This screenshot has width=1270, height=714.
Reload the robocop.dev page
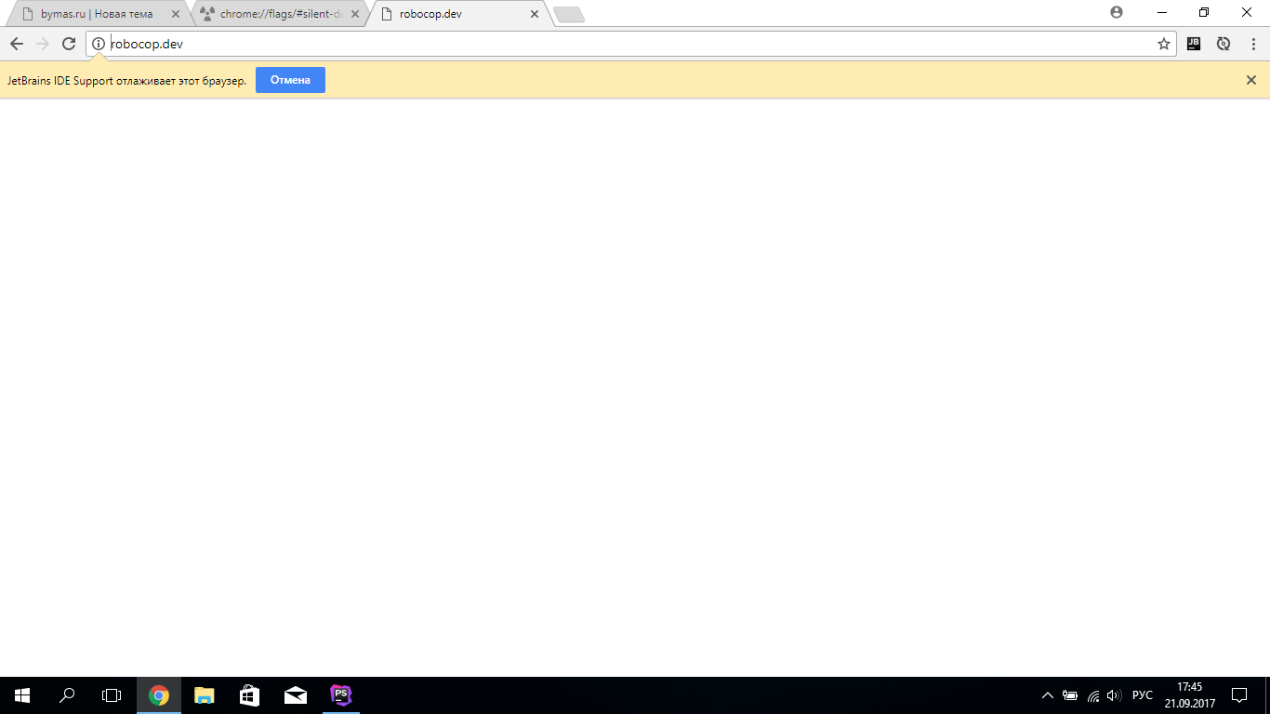(68, 44)
